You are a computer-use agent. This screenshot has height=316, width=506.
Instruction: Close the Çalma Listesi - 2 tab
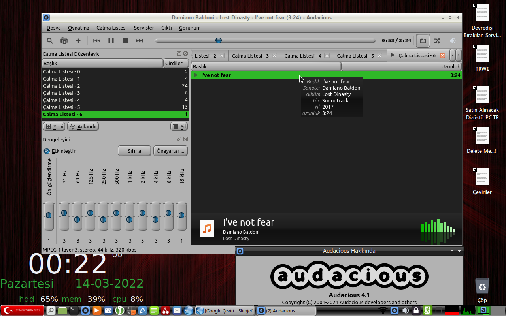(222, 56)
